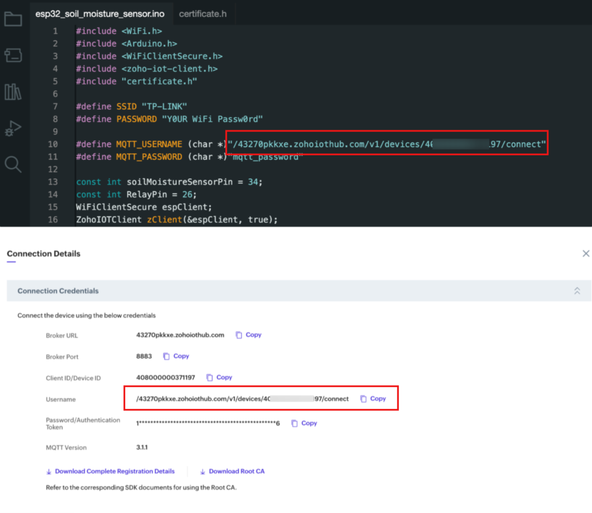The height and width of the screenshot is (513, 592).
Task: Click broker port value 8883
Action: point(144,356)
